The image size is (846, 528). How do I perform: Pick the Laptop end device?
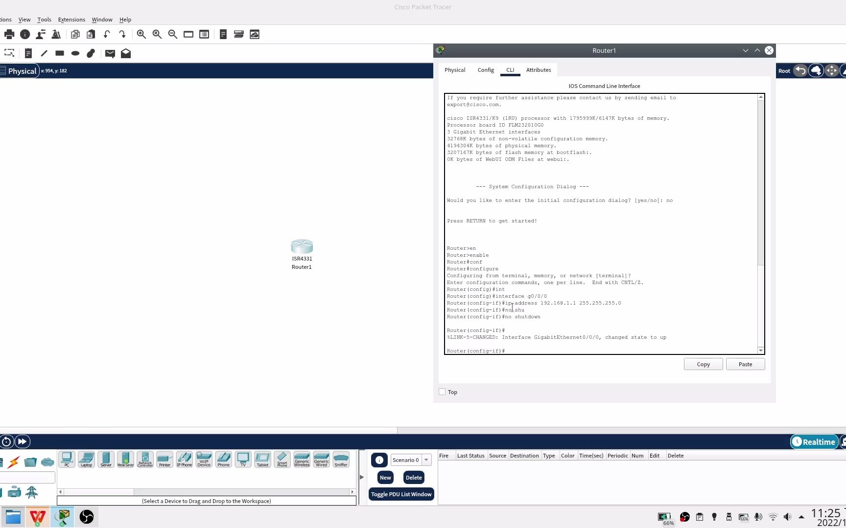click(x=87, y=460)
